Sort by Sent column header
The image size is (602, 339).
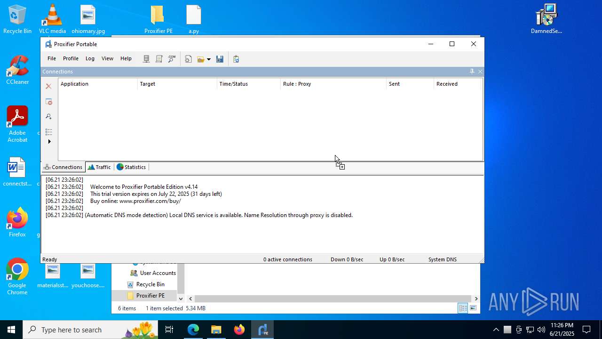[x=410, y=84]
